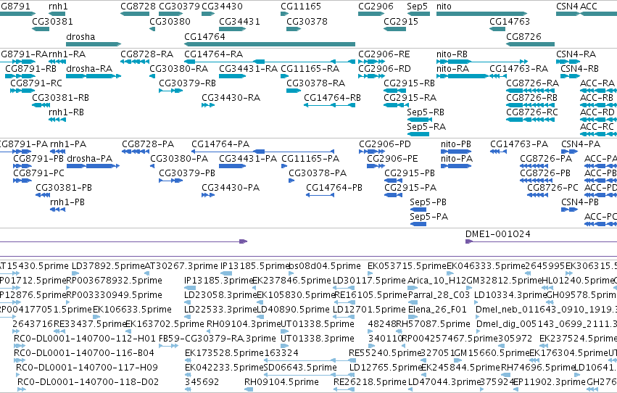Image resolution: width=617 pixels, height=393 pixels.
Task: Select the "nito-RB" transcript label
Action: coord(452,54)
